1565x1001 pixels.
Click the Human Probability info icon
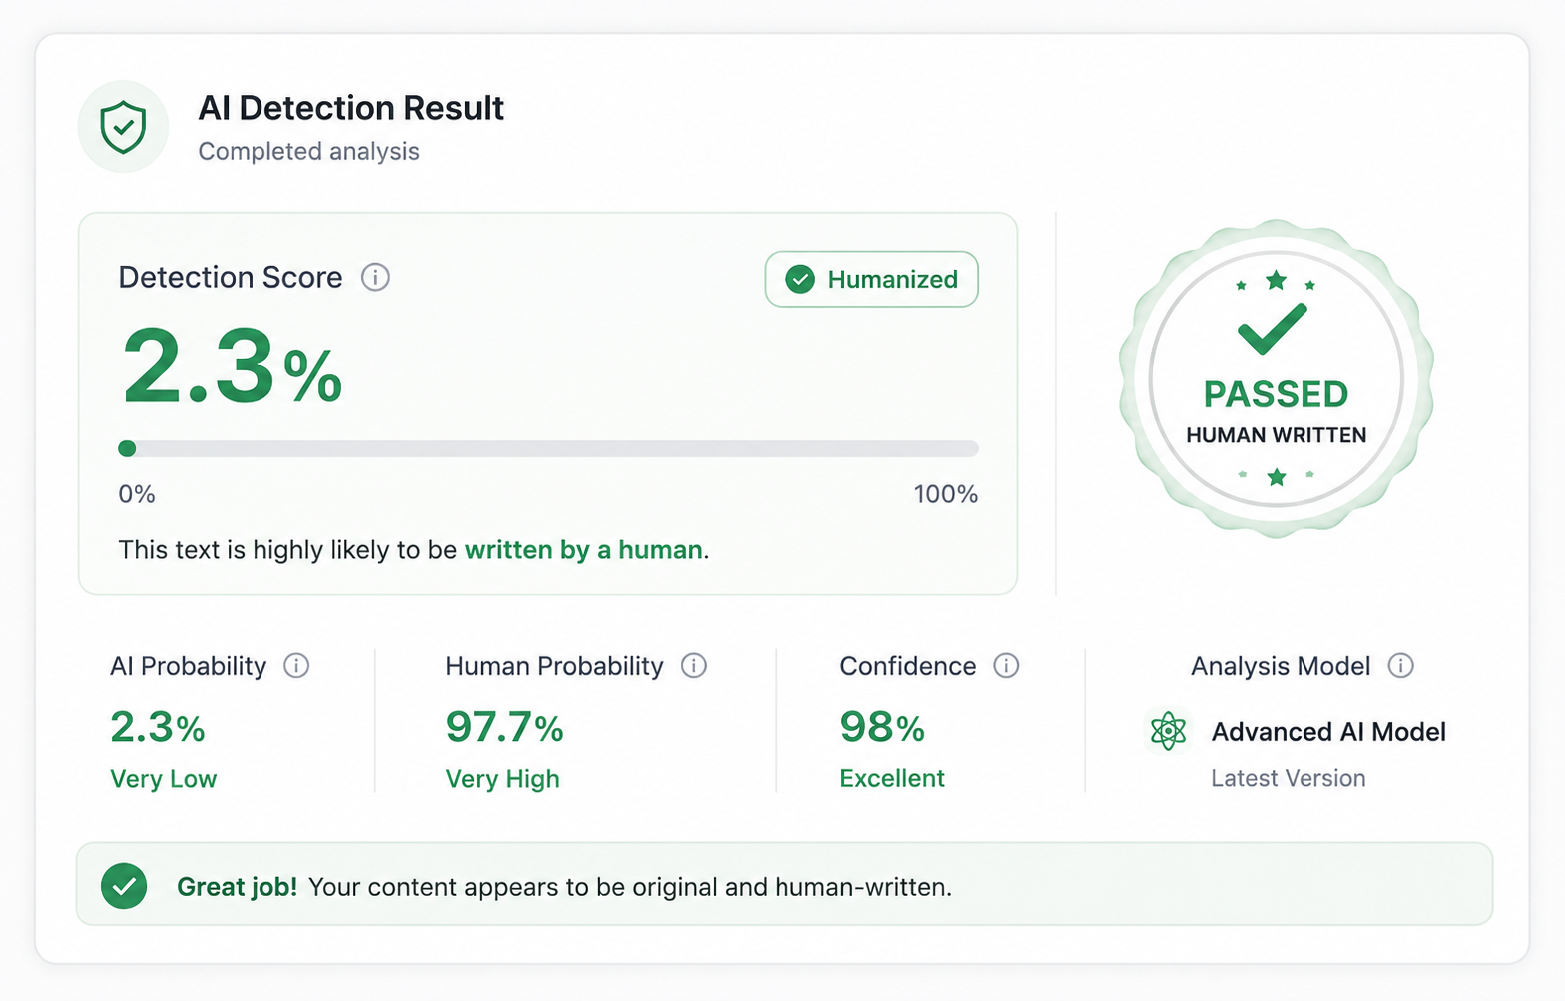[x=694, y=665]
